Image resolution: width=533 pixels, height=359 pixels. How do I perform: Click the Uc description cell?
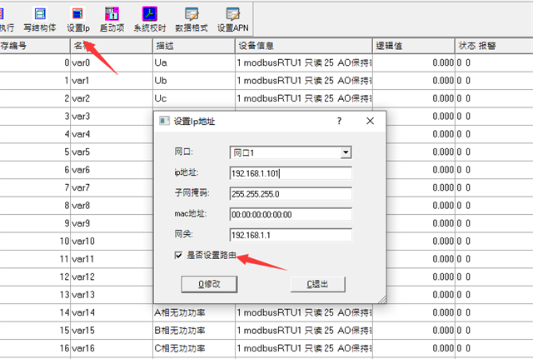[x=194, y=98]
